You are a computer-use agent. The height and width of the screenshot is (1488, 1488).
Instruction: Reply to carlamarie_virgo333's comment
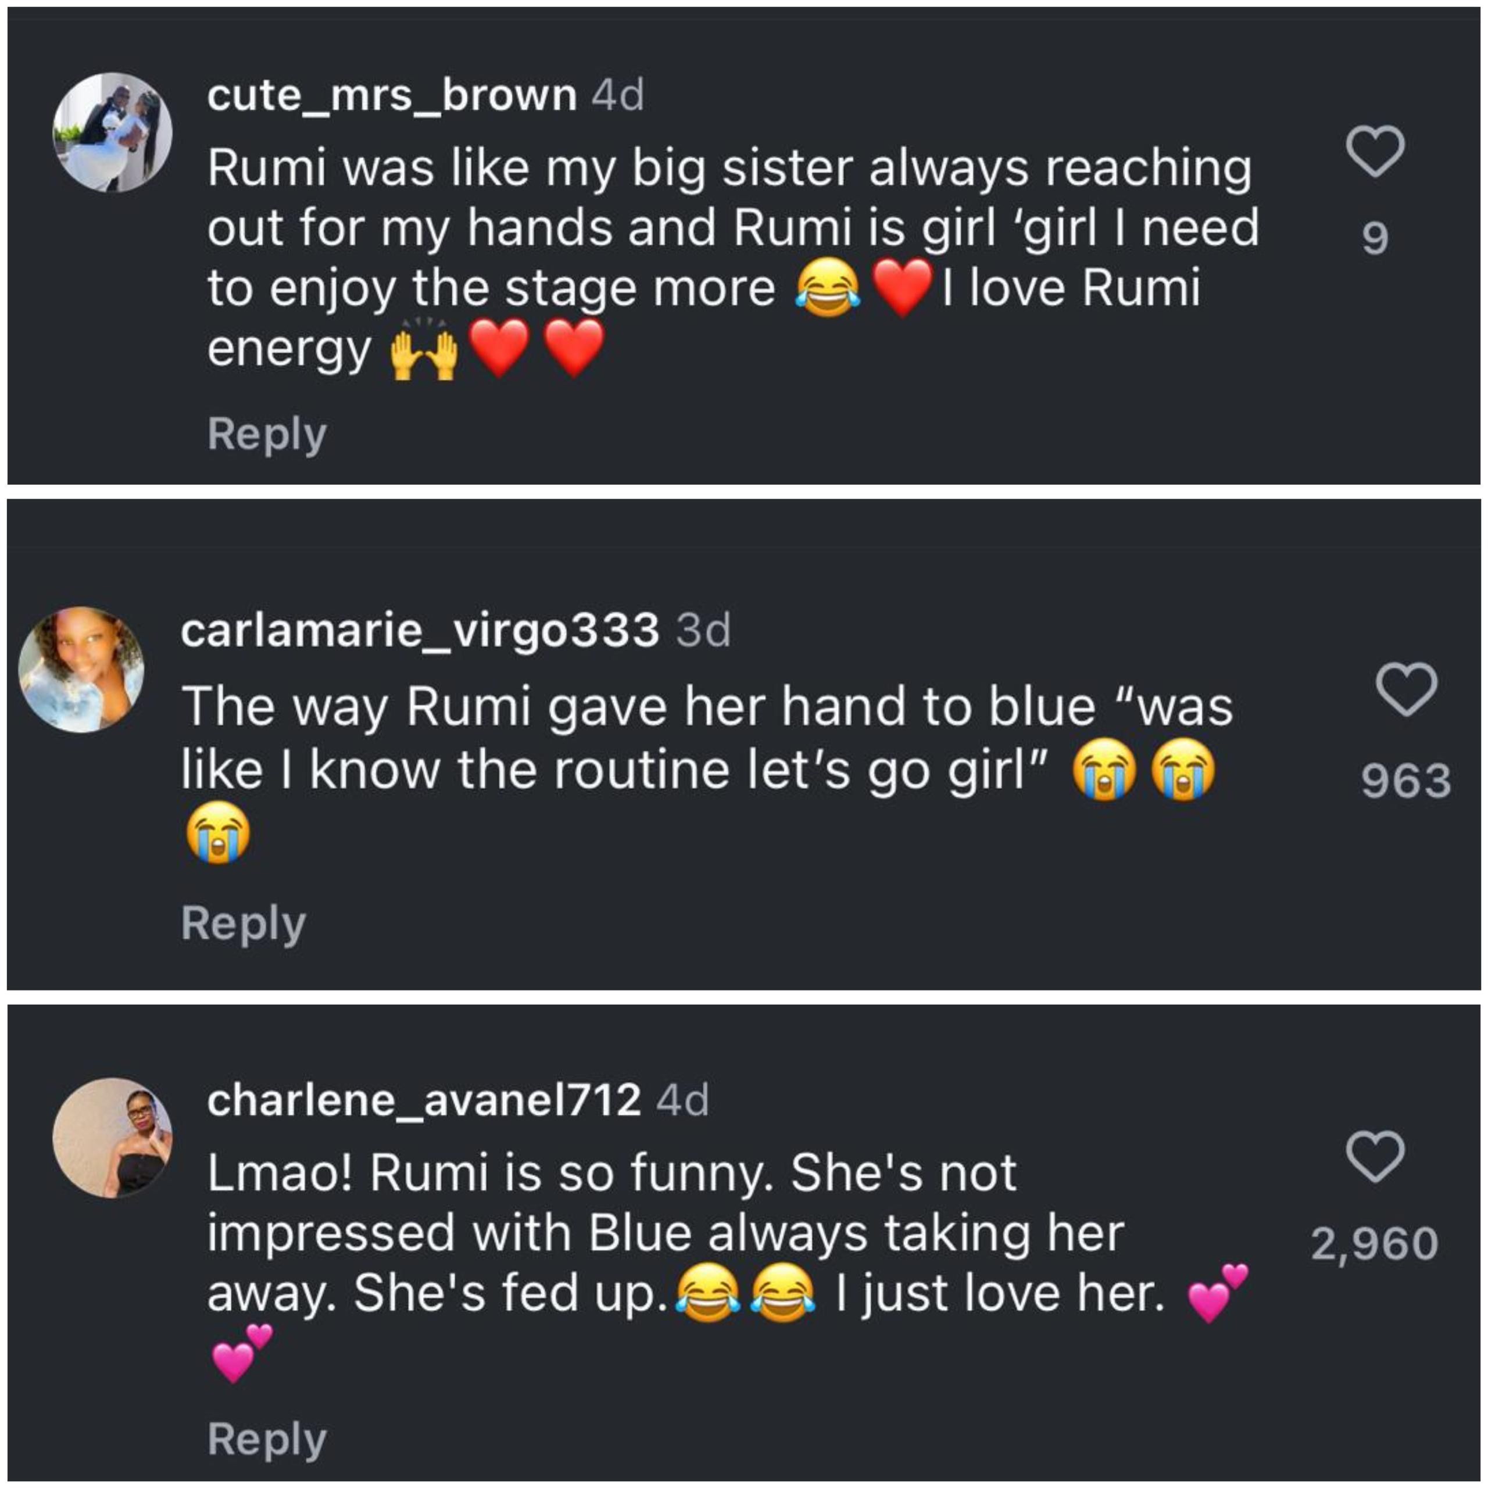244,924
